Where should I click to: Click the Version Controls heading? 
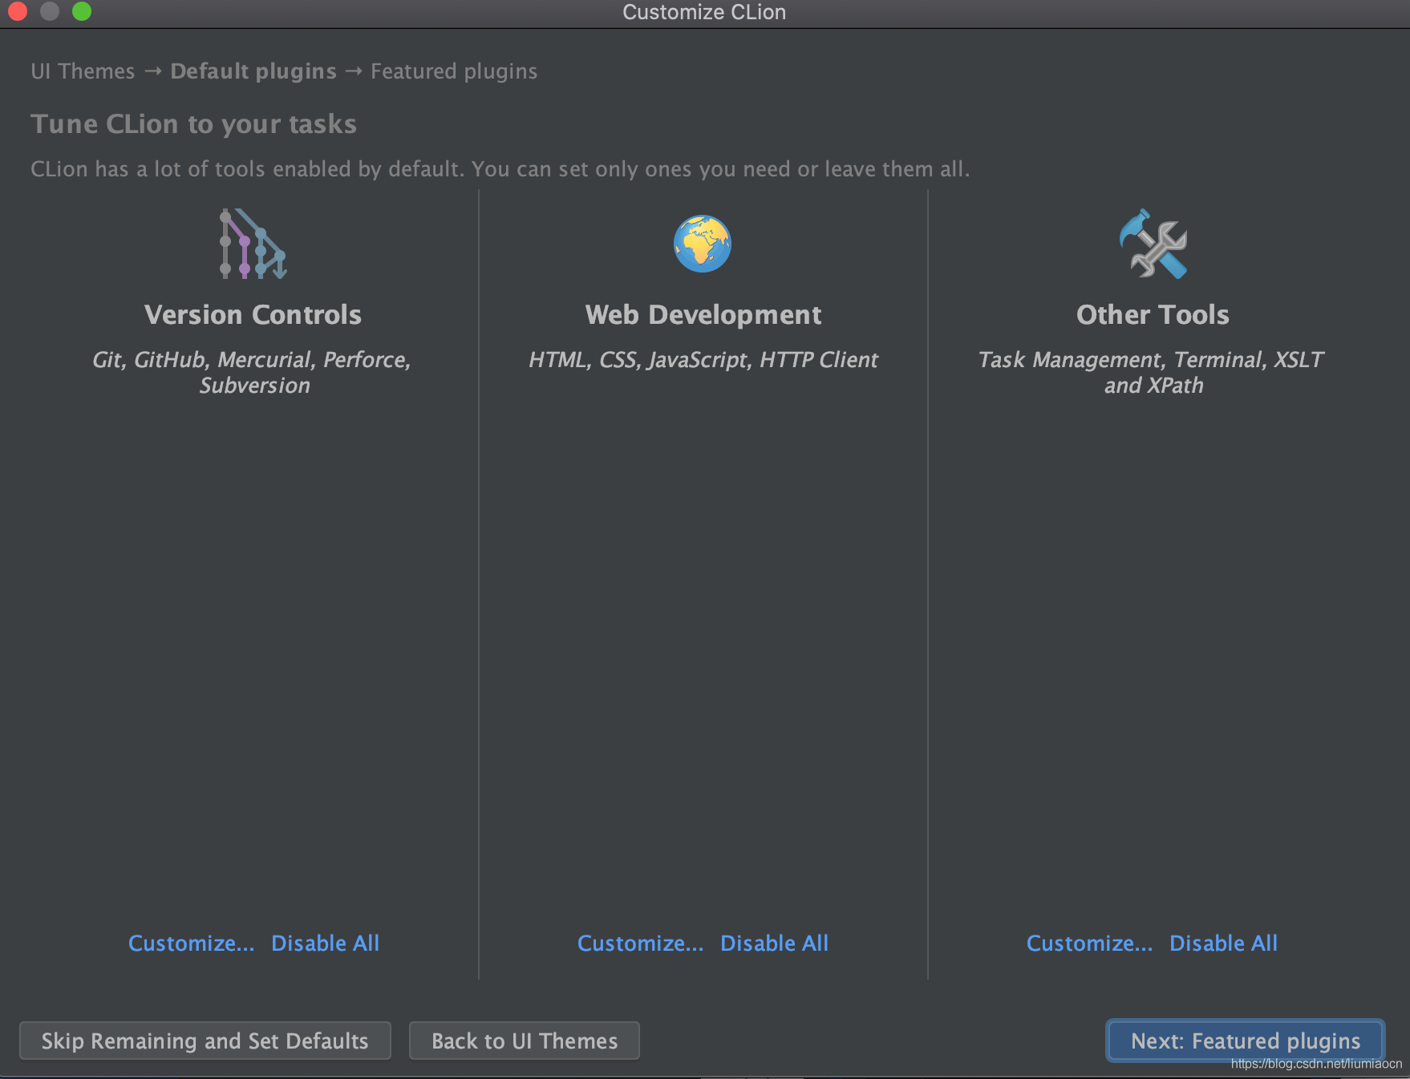pyautogui.click(x=253, y=315)
